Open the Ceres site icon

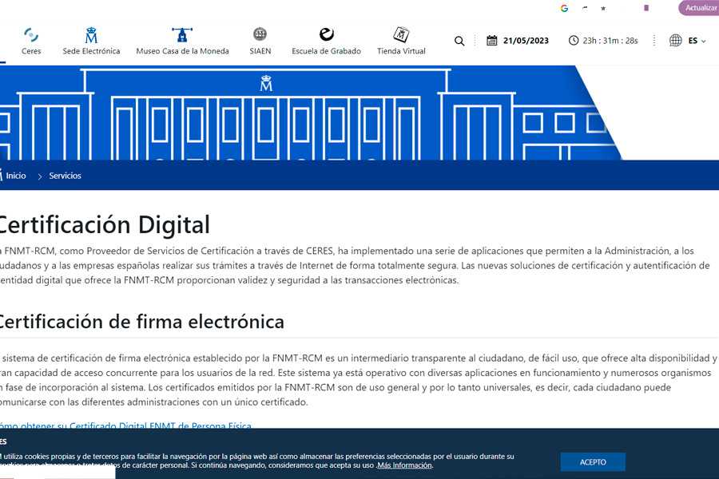(x=31, y=35)
